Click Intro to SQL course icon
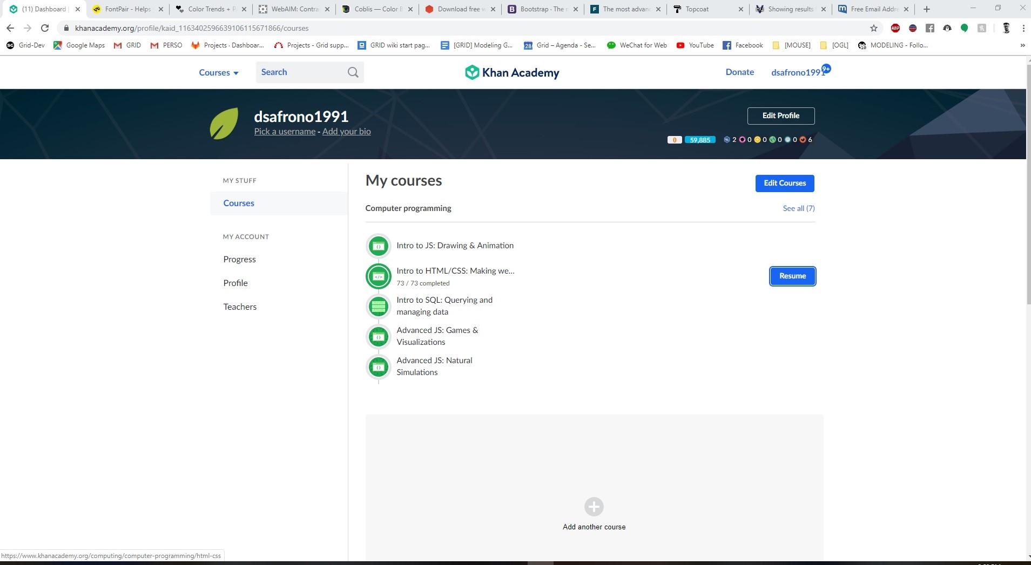 click(x=379, y=307)
